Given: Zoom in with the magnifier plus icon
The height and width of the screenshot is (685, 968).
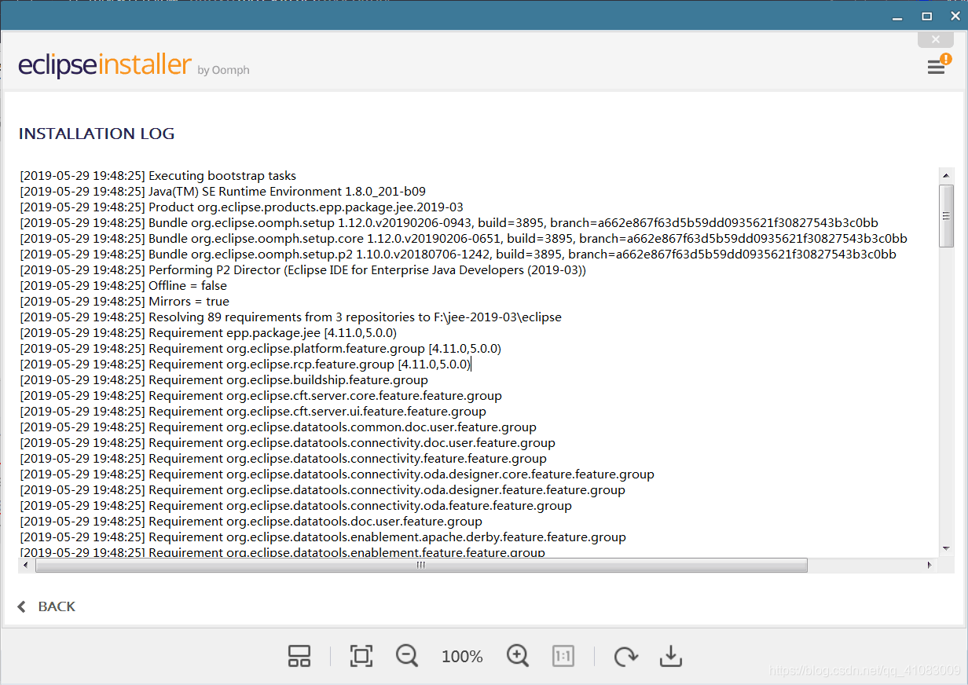Looking at the screenshot, I should click(x=518, y=656).
